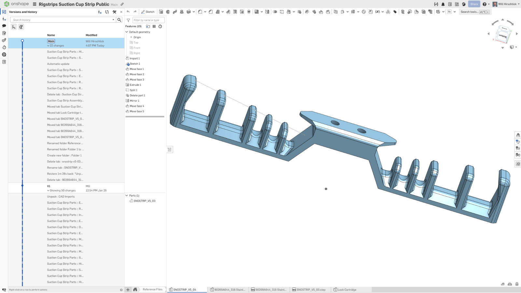This screenshot has height=293, width=521.
Task: Suppress features with the pause icon in Features panel
Action: click(x=154, y=26)
